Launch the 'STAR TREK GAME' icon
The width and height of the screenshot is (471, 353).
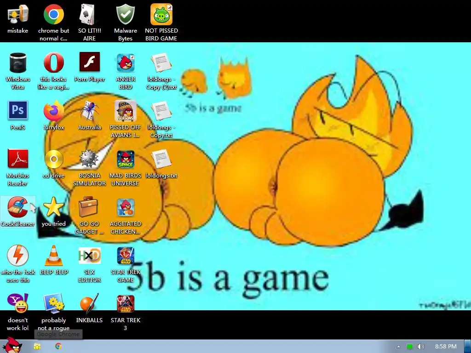126,256
